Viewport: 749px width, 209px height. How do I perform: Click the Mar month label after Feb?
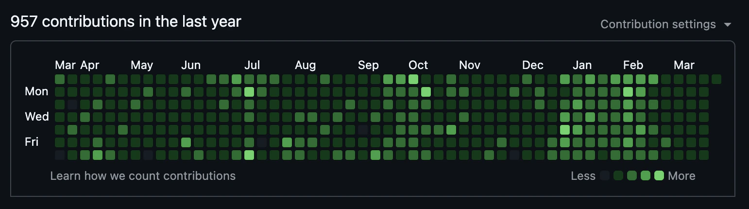(x=684, y=65)
